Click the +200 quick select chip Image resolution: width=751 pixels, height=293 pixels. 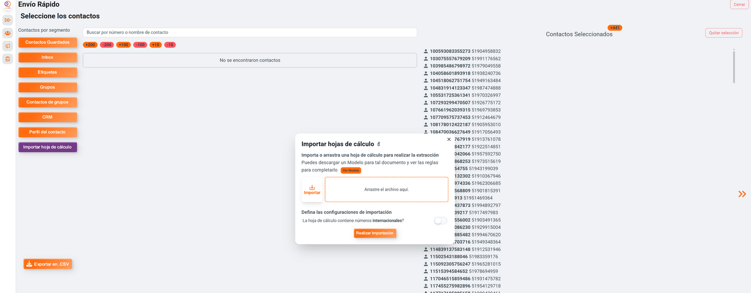pos(90,45)
